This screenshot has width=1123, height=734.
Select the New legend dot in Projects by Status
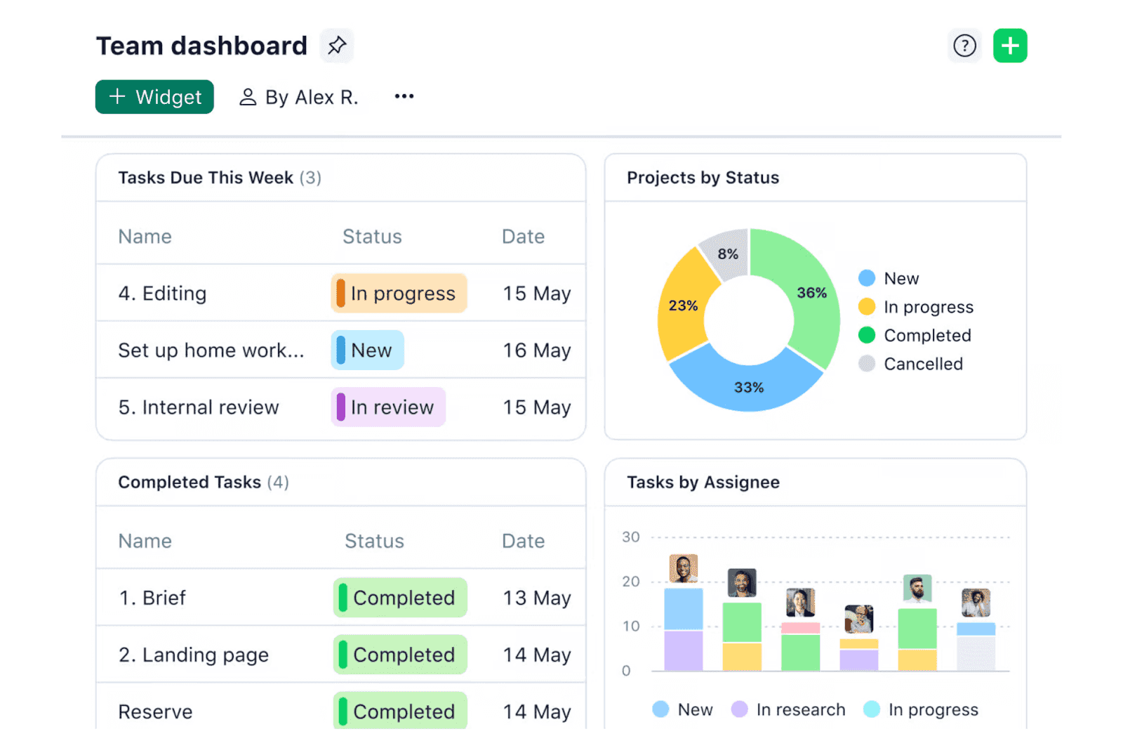pos(866,277)
